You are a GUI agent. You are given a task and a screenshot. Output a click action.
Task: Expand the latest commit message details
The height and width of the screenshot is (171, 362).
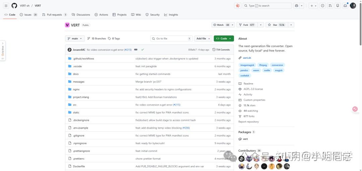point(136,49)
